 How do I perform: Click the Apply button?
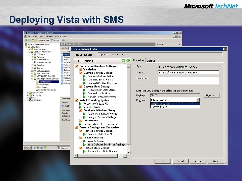pyautogui.click(x=198, y=161)
